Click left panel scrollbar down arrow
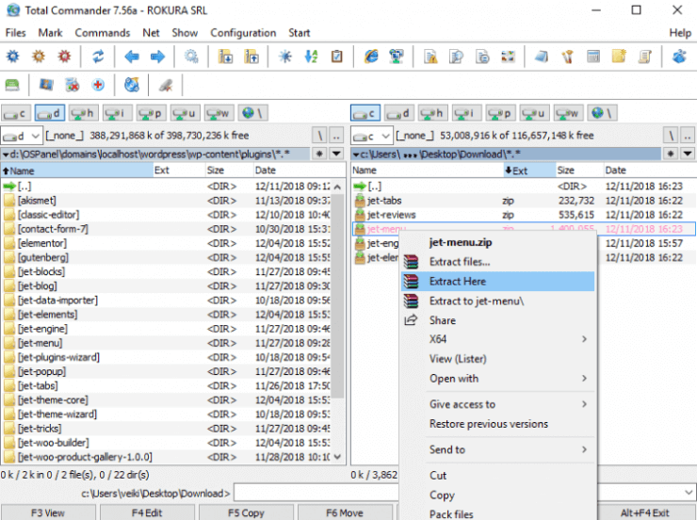The width and height of the screenshot is (697, 520). point(337,457)
